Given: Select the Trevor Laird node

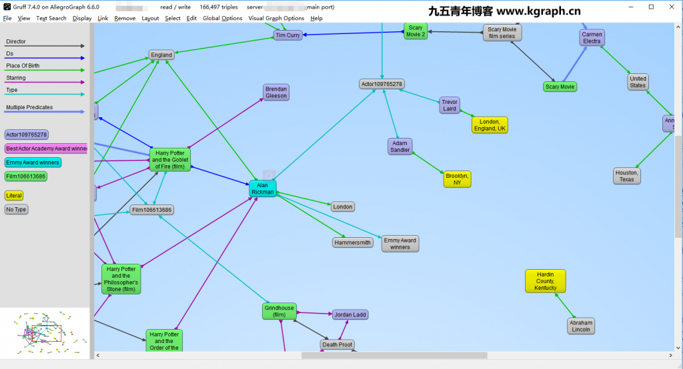Looking at the screenshot, I should [x=450, y=105].
